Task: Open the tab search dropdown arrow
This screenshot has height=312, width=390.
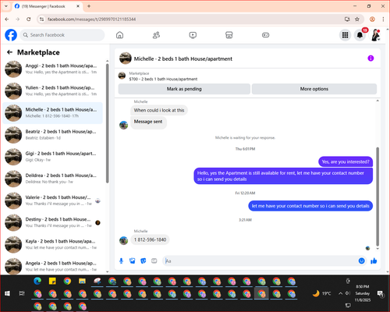Action: click(6, 6)
